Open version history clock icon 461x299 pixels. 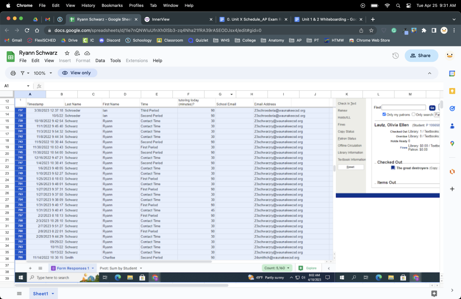[x=395, y=56]
